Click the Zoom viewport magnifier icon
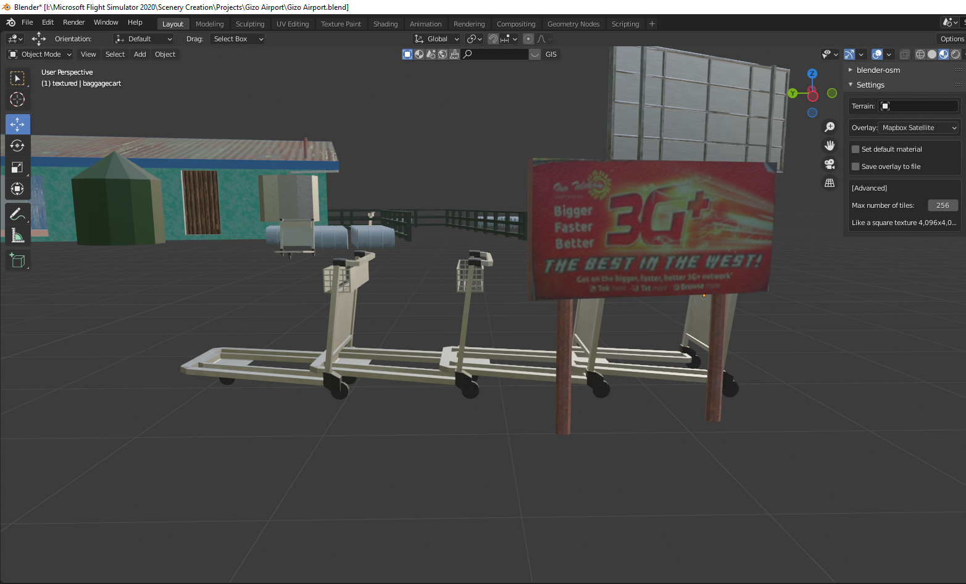 pos(830,127)
